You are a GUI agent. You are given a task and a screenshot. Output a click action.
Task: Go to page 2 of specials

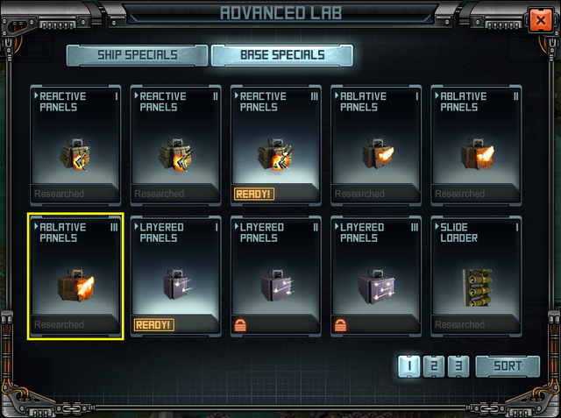coord(434,366)
